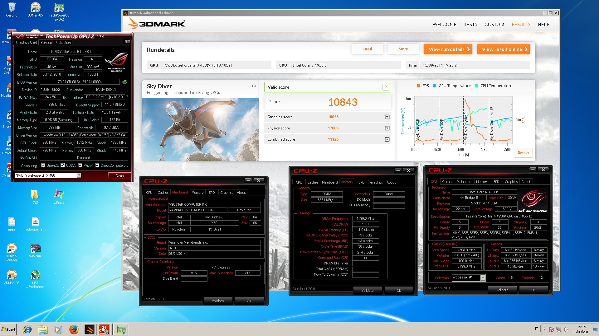Open Graphics tab in CPU tab CPU-Z window
Screen dimensions: 599x336
(x=511, y=182)
